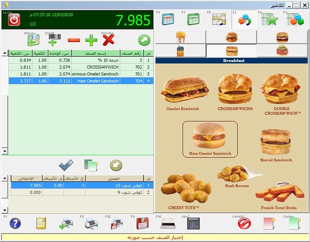
Task: Select the 10% خدمة service row
Action: 81,60
